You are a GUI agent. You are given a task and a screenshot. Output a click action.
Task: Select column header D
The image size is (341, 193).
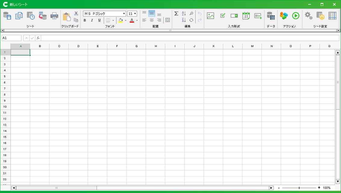coord(78,46)
